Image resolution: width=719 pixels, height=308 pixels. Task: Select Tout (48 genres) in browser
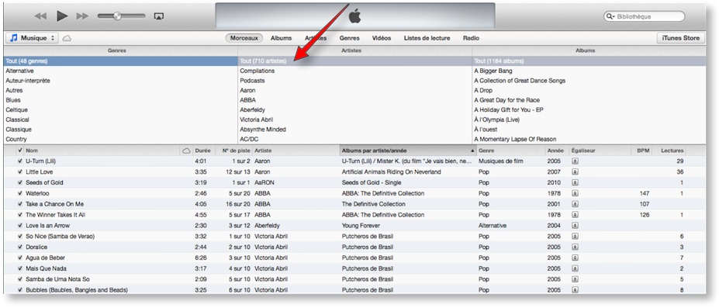(x=120, y=61)
